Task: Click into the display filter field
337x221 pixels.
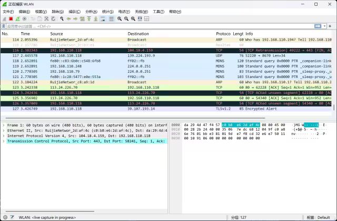Action: (x=160, y=26)
